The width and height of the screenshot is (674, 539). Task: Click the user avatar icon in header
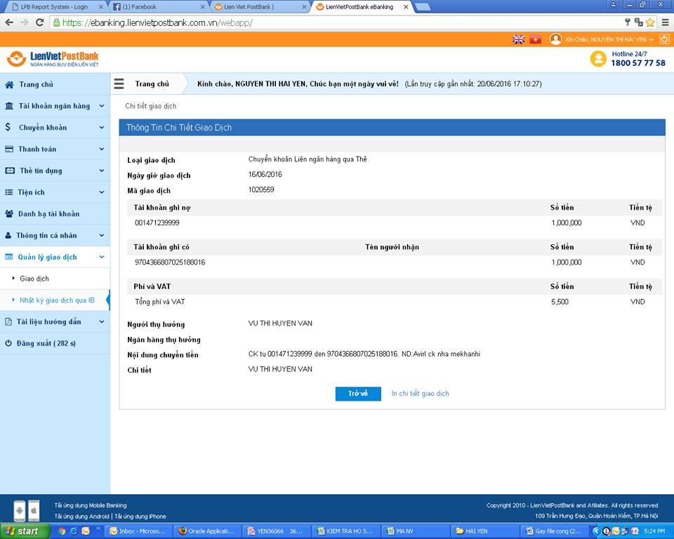point(556,39)
